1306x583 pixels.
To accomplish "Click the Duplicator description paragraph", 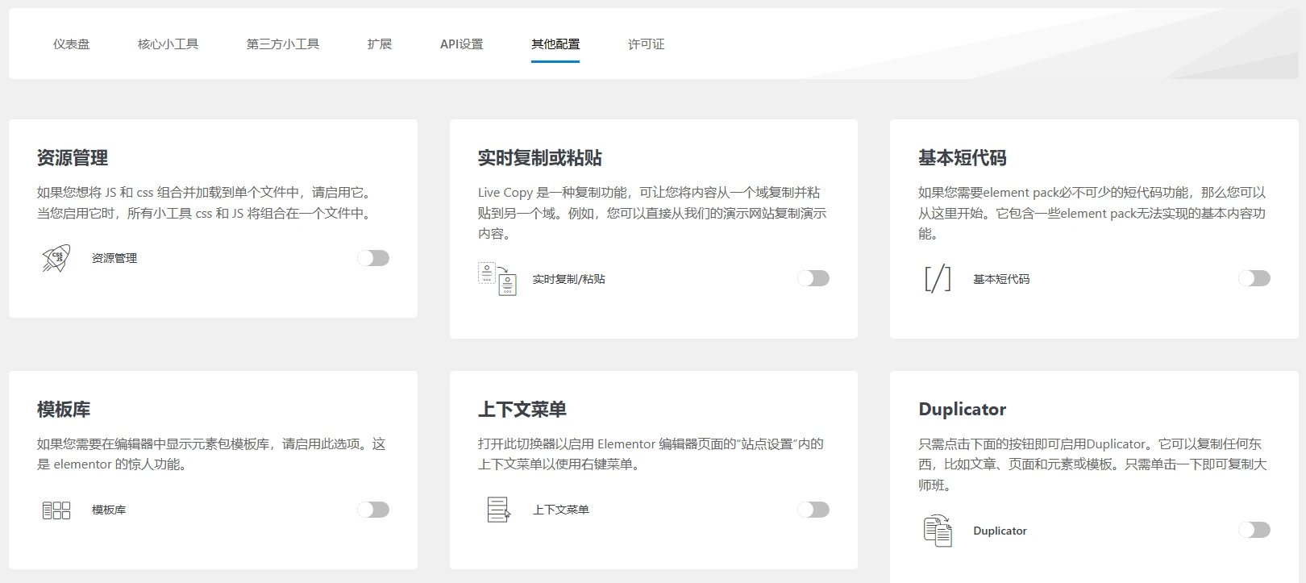I will pyautogui.click(x=1092, y=464).
